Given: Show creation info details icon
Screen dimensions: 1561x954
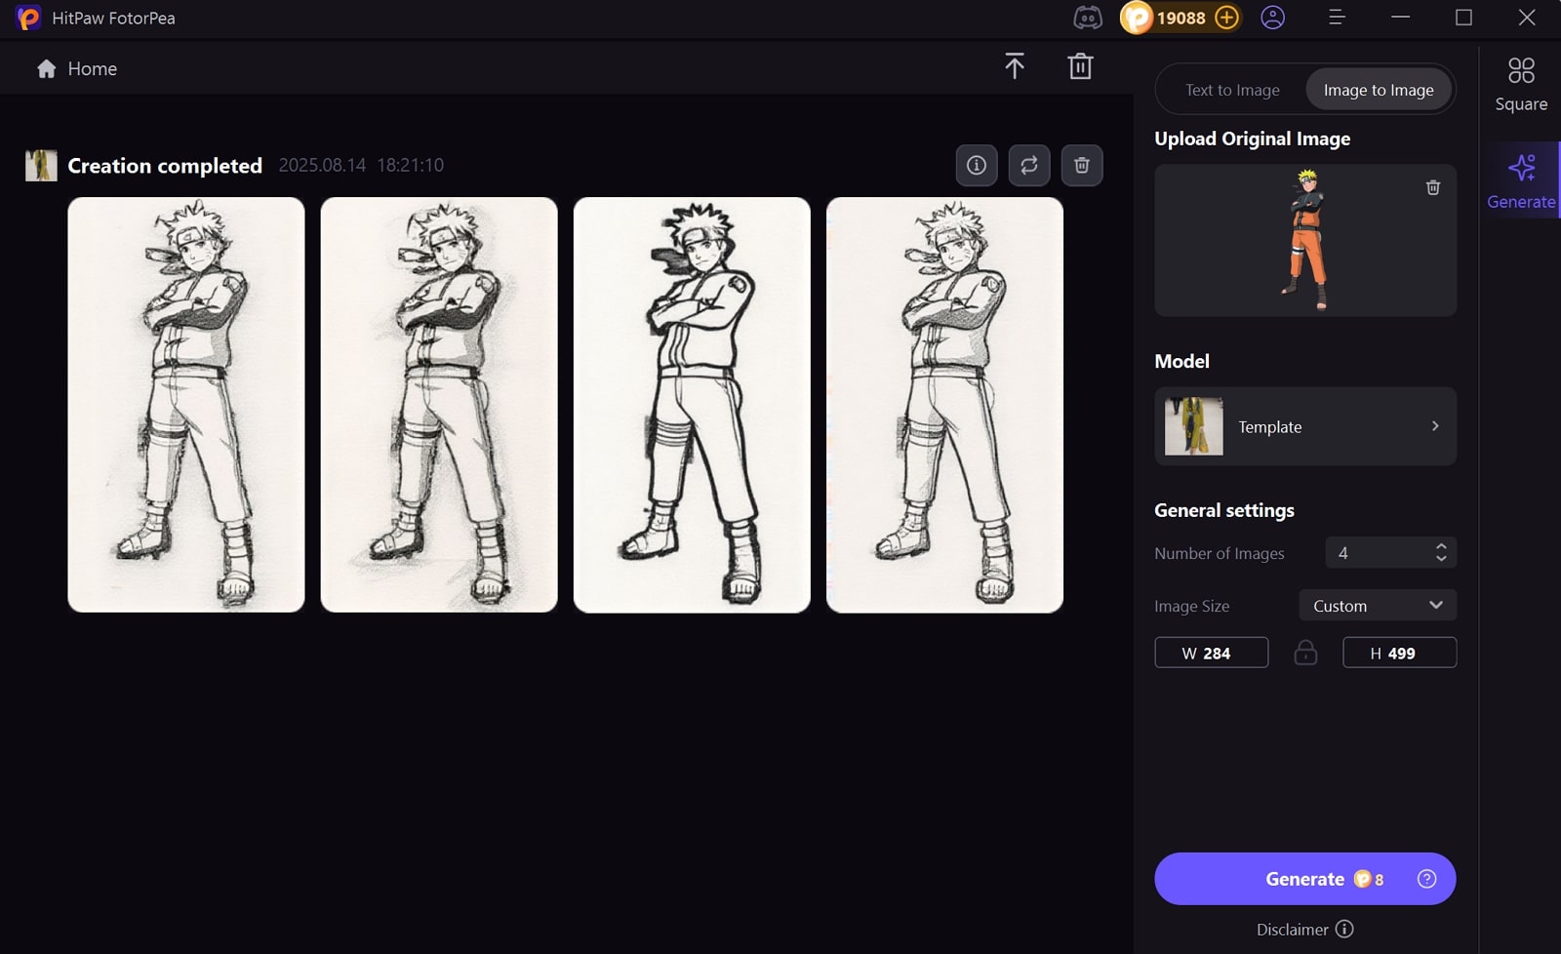Looking at the screenshot, I should point(977,165).
